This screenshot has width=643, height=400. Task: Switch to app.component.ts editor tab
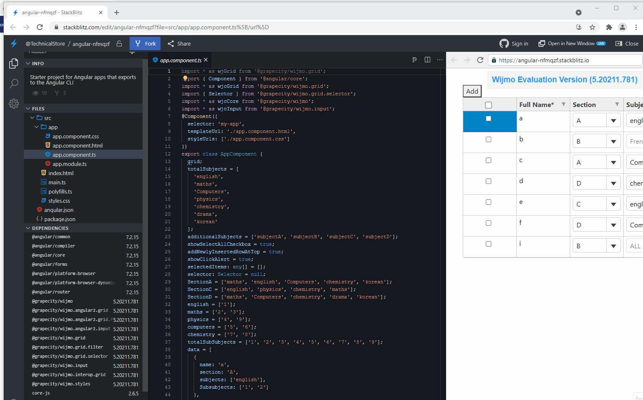[180, 60]
